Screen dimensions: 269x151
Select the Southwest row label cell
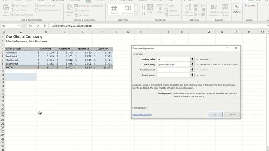tap(21, 64)
